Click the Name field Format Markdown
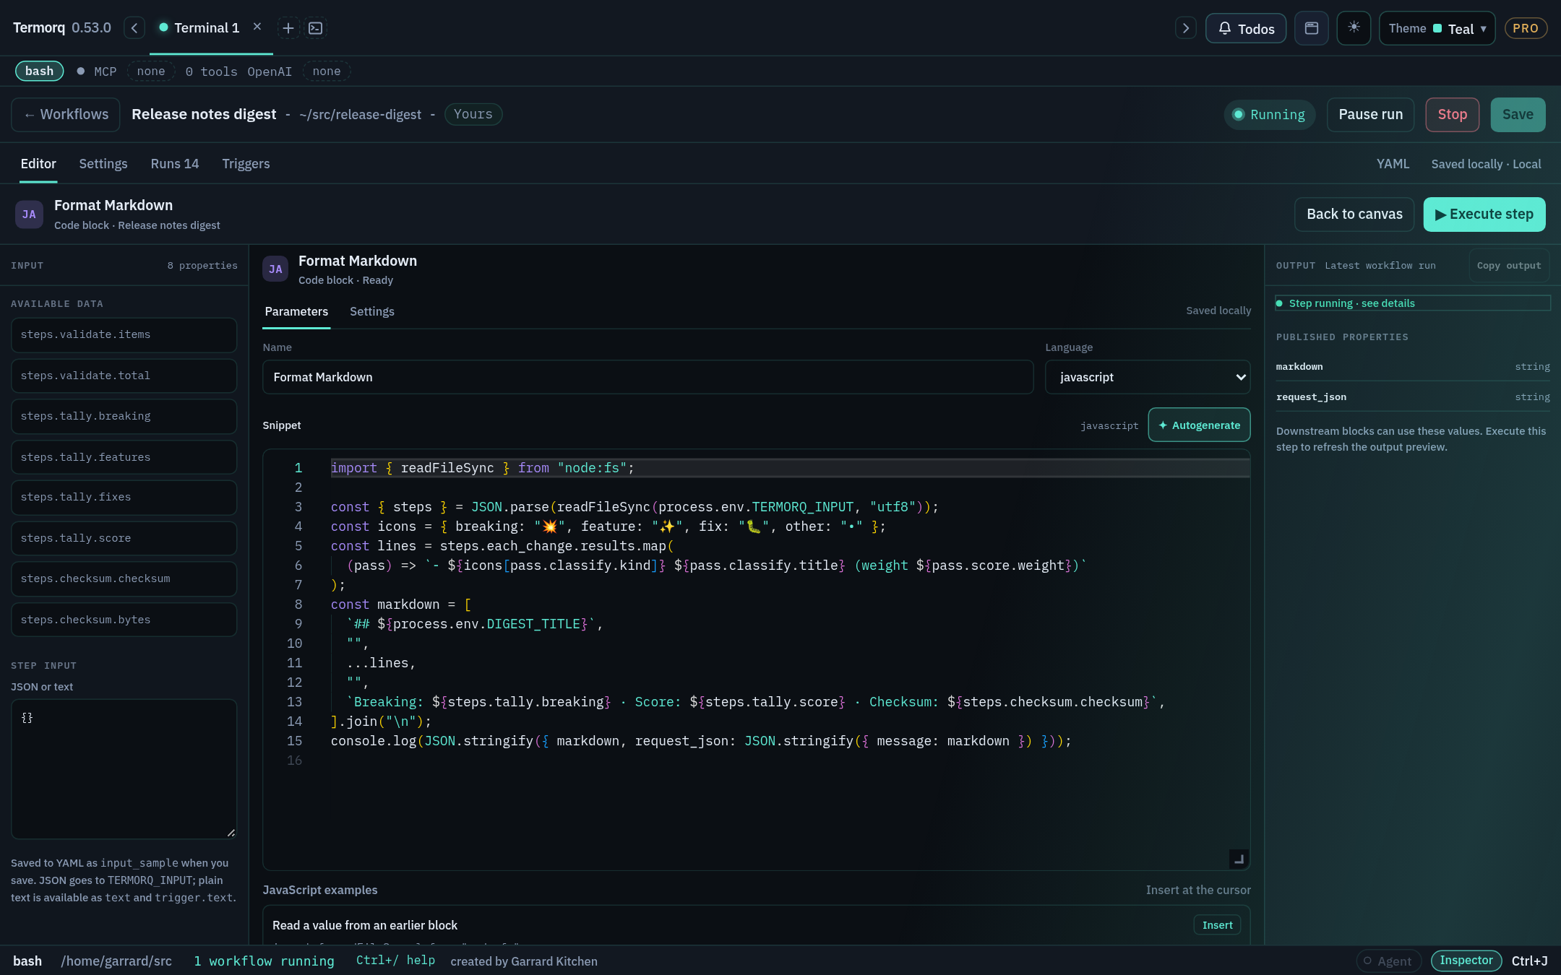 648,377
